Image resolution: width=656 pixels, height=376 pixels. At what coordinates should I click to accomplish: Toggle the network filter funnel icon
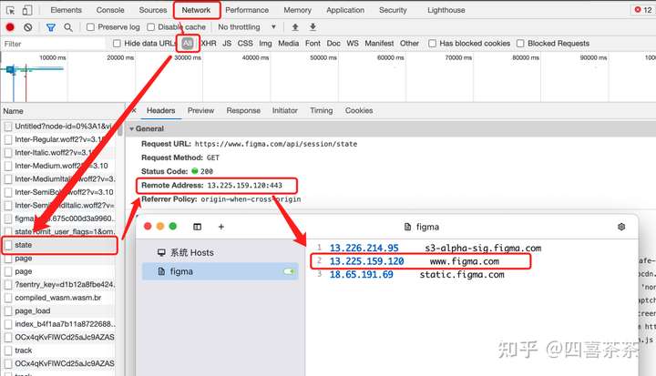(x=51, y=27)
